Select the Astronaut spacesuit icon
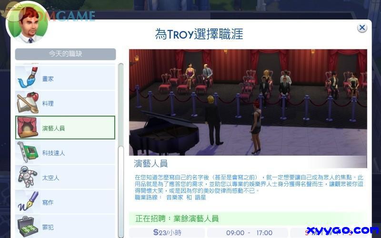Screen dimensions: 381x238 pyautogui.click(x=28, y=177)
